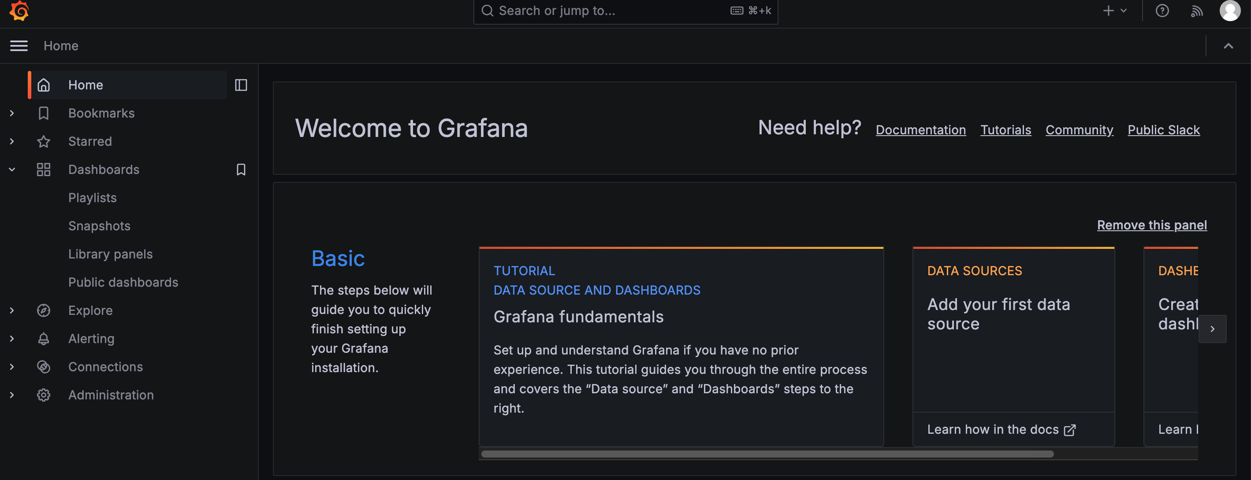Click the Connections icon
The image size is (1251, 480).
pyautogui.click(x=43, y=366)
